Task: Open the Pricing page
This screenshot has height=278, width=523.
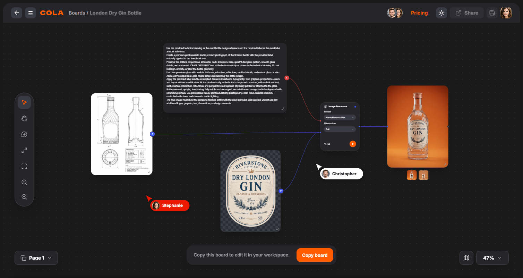Action: point(419,13)
